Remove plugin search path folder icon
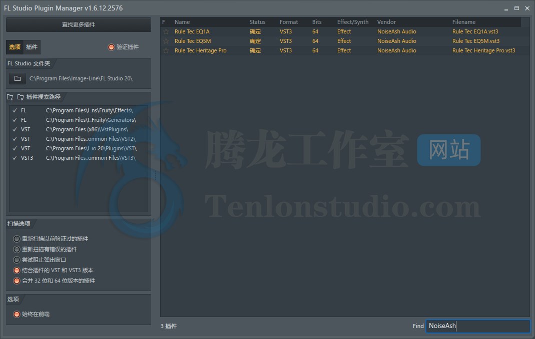This screenshot has width=535, height=339. (x=21, y=97)
